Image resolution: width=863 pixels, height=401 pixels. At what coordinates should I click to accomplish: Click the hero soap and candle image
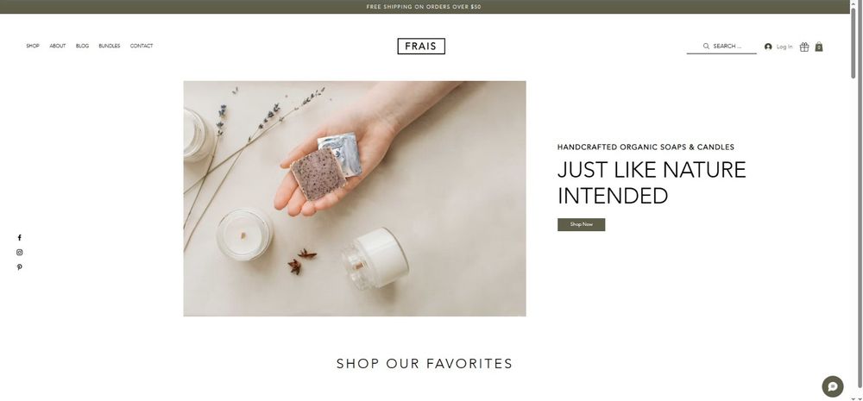pyautogui.click(x=355, y=198)
